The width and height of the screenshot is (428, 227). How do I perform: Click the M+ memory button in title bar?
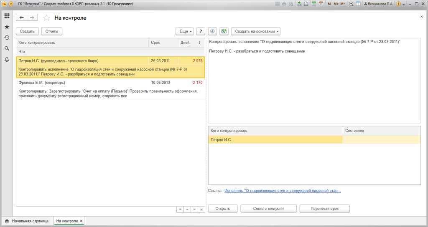(x=336, y=4)
